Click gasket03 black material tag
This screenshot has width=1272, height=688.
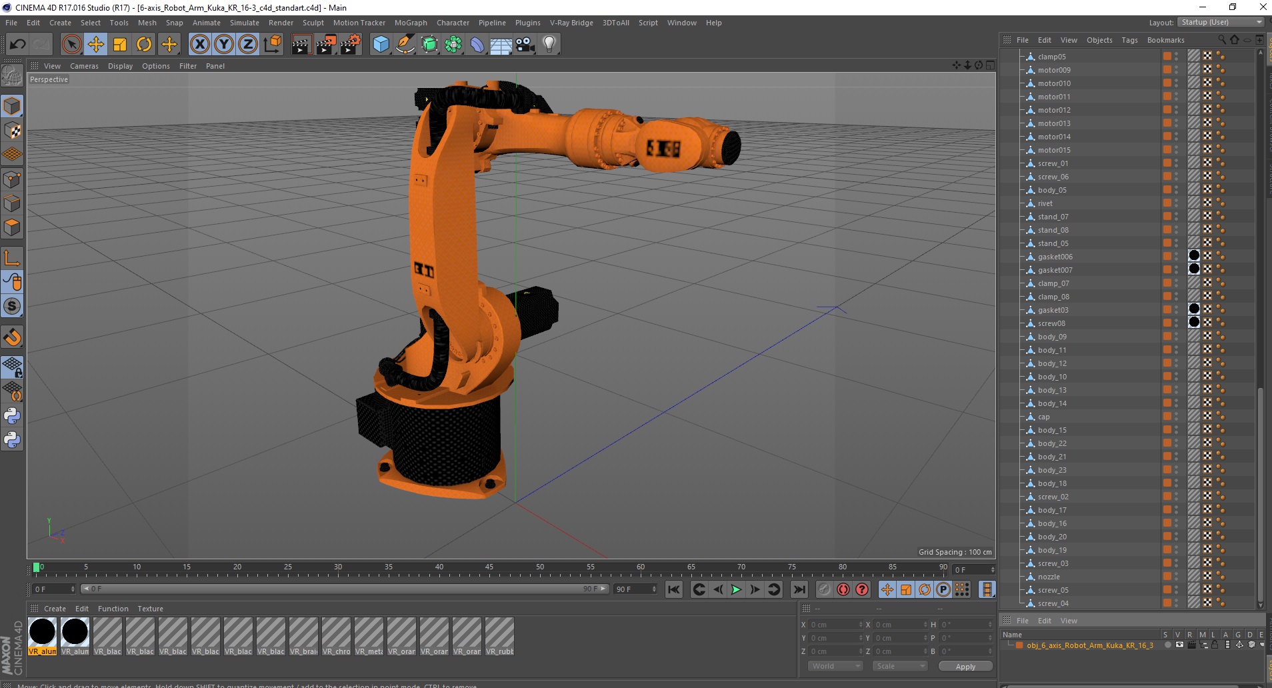[1194, 309]
